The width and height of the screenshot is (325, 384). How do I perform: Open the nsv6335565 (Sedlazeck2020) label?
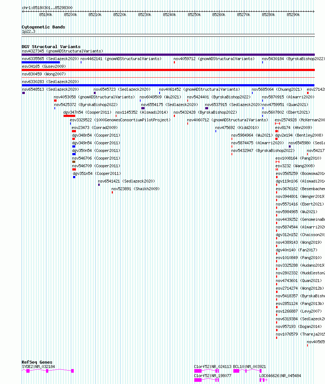click(50, 59)
